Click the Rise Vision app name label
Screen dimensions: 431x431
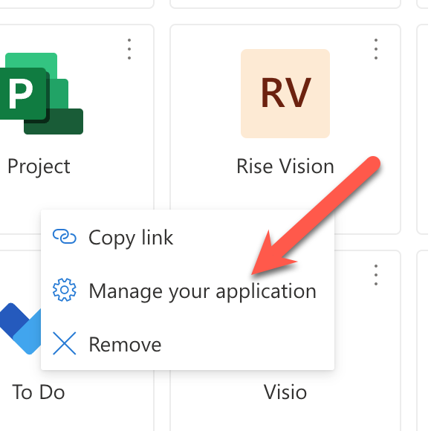pyautogui.click(x=285, y=166)
